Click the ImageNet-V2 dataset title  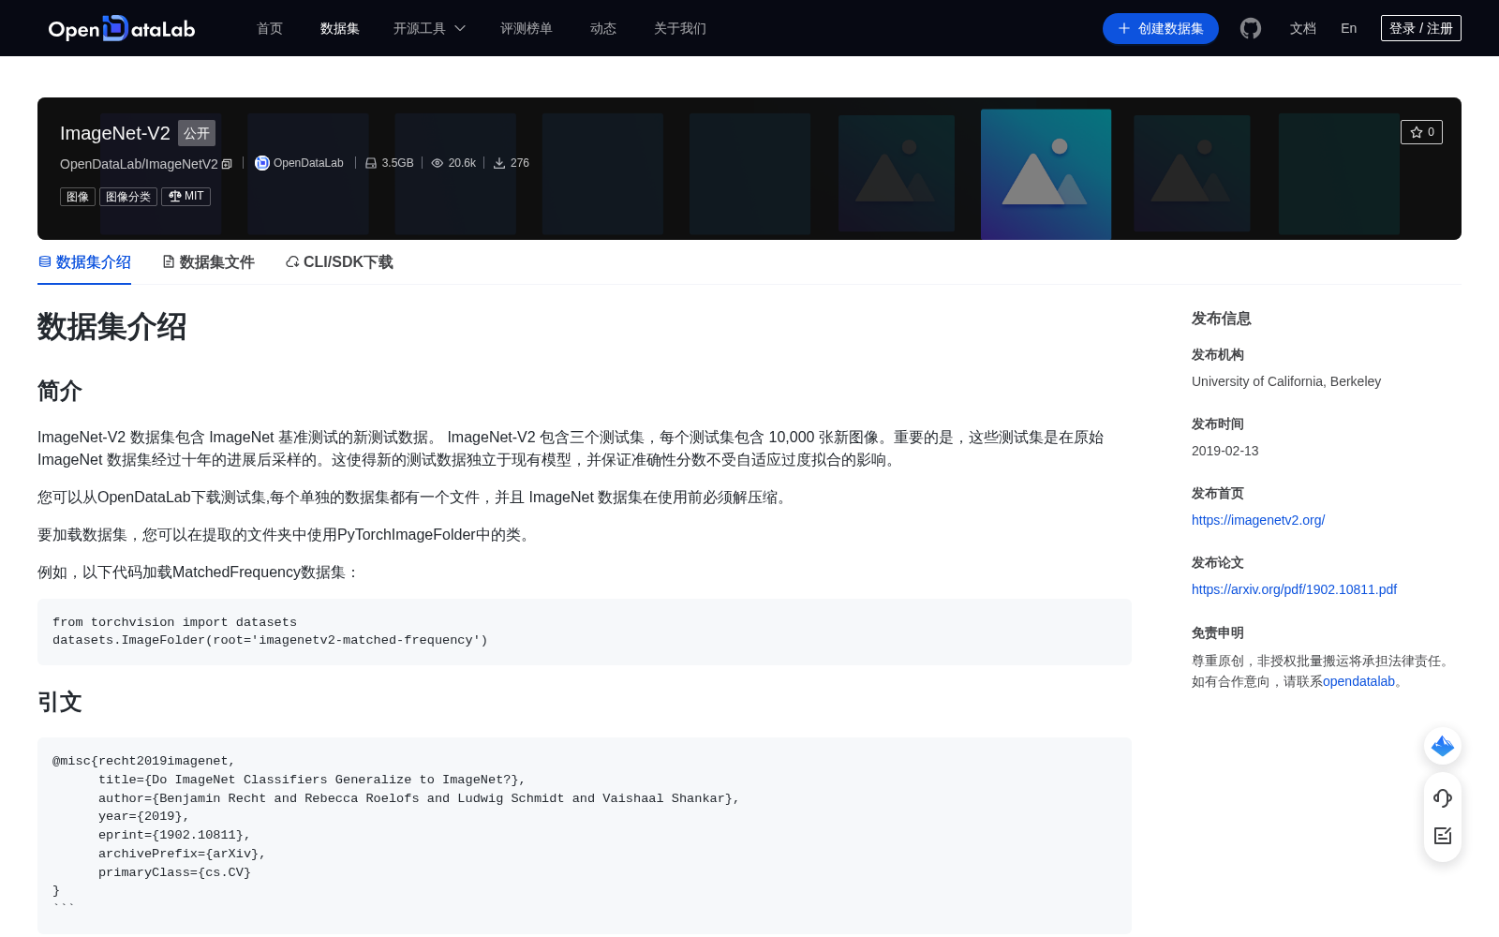(x=115, y=133)
